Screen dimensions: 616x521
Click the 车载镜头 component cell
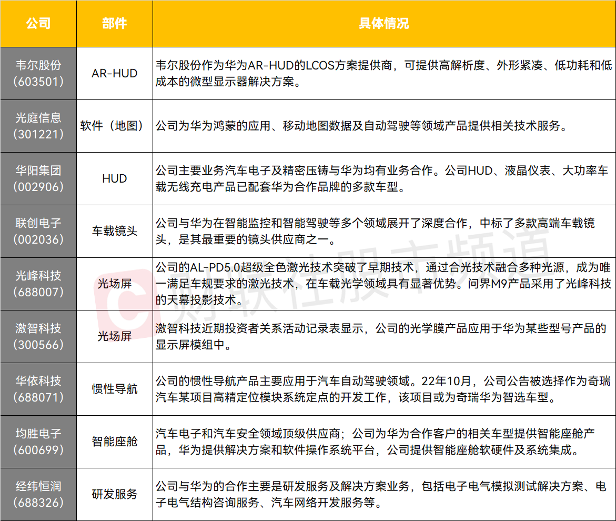point(115,232)
